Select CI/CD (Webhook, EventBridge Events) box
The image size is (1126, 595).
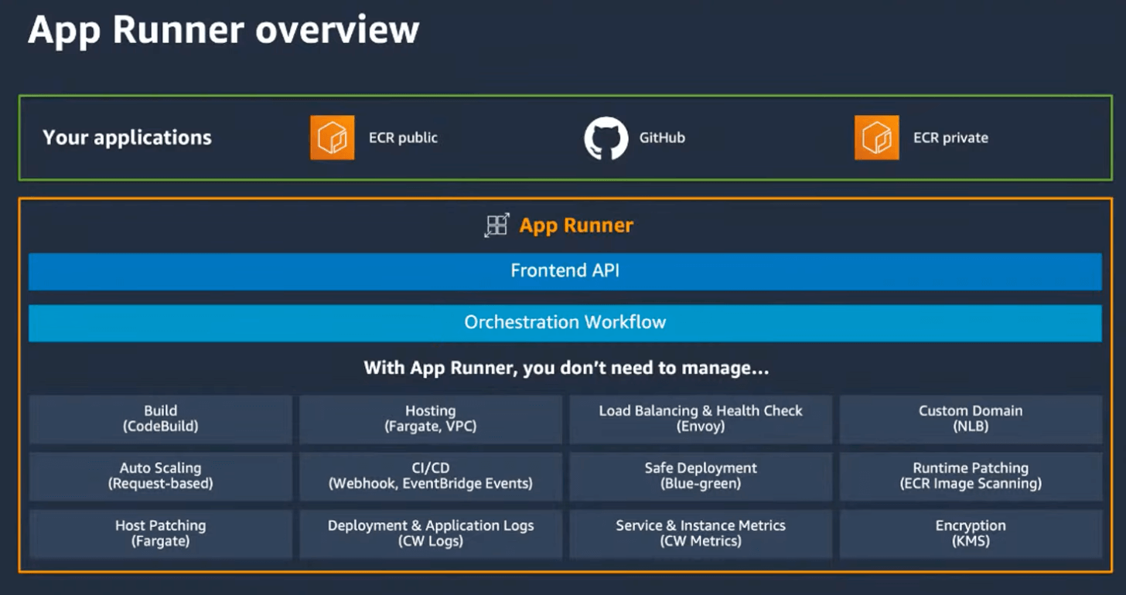click(x=431, y=476)
